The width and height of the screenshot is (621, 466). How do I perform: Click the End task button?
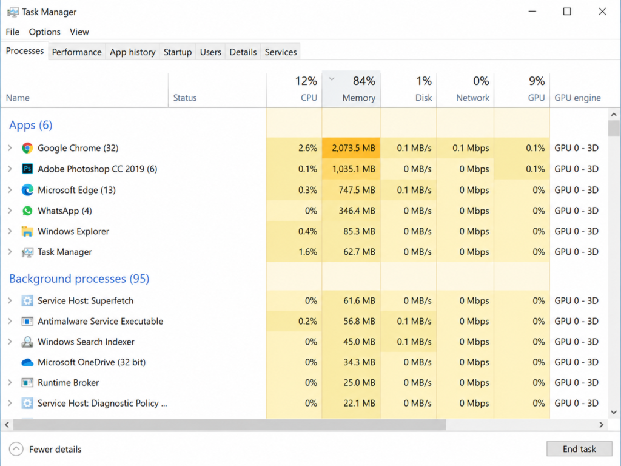coord(579,449)
